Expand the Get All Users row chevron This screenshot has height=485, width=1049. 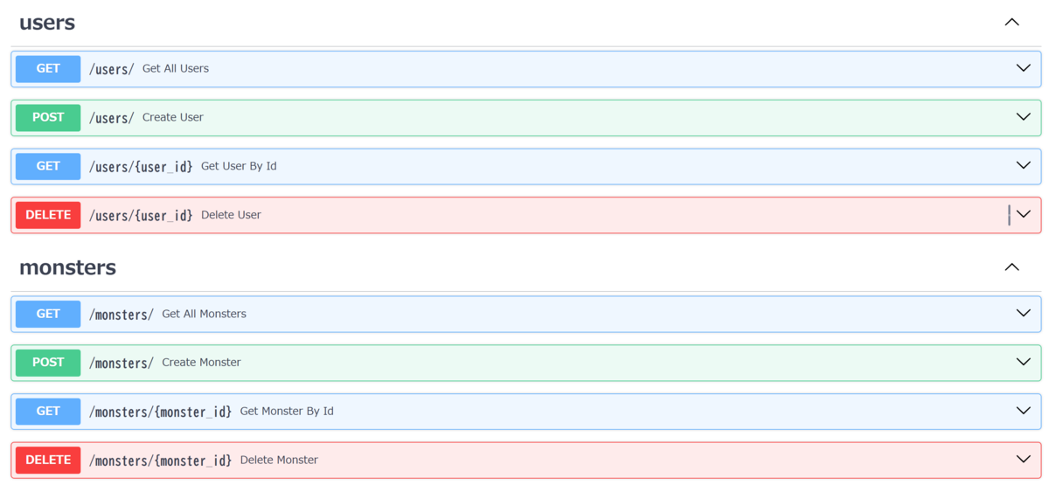[x=1023, y=68]
